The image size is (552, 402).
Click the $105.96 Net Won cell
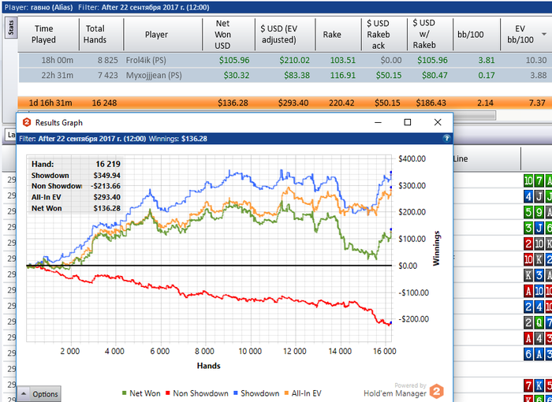pyautogui.click(x=234, y=60)
